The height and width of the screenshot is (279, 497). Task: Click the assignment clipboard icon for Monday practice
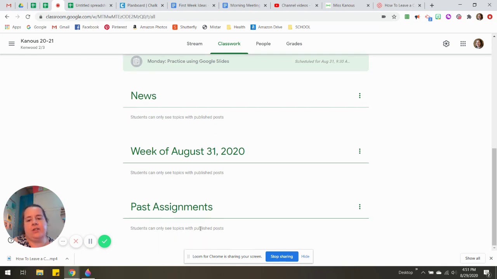click(x=136, y=61)
